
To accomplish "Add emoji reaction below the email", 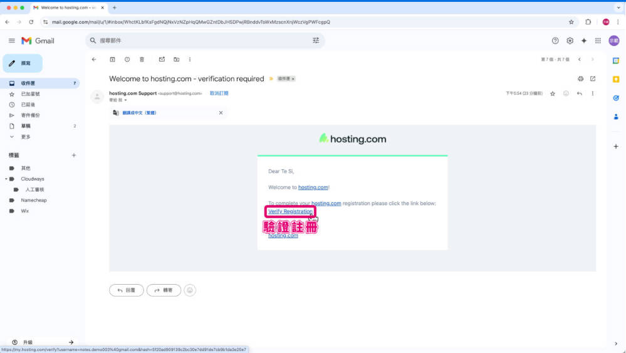I will point(190,290).
